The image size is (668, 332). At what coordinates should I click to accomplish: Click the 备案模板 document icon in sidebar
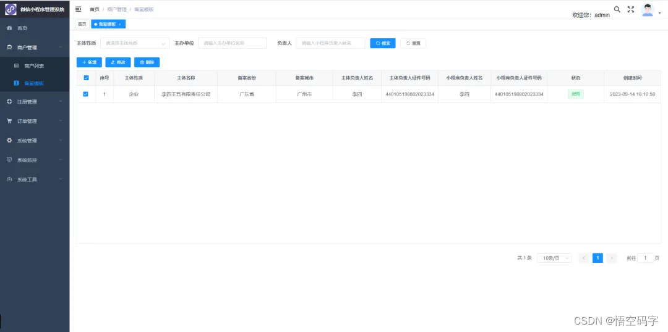(x=16, y=83)
